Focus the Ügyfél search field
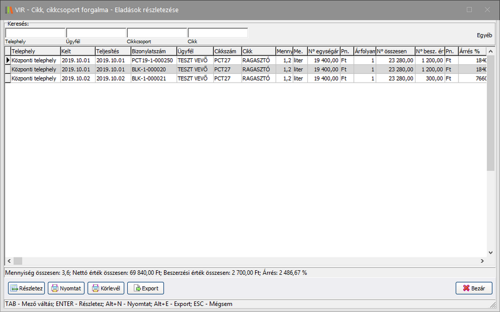The width and height of the screenshot is (500, 312). [96, 33]
